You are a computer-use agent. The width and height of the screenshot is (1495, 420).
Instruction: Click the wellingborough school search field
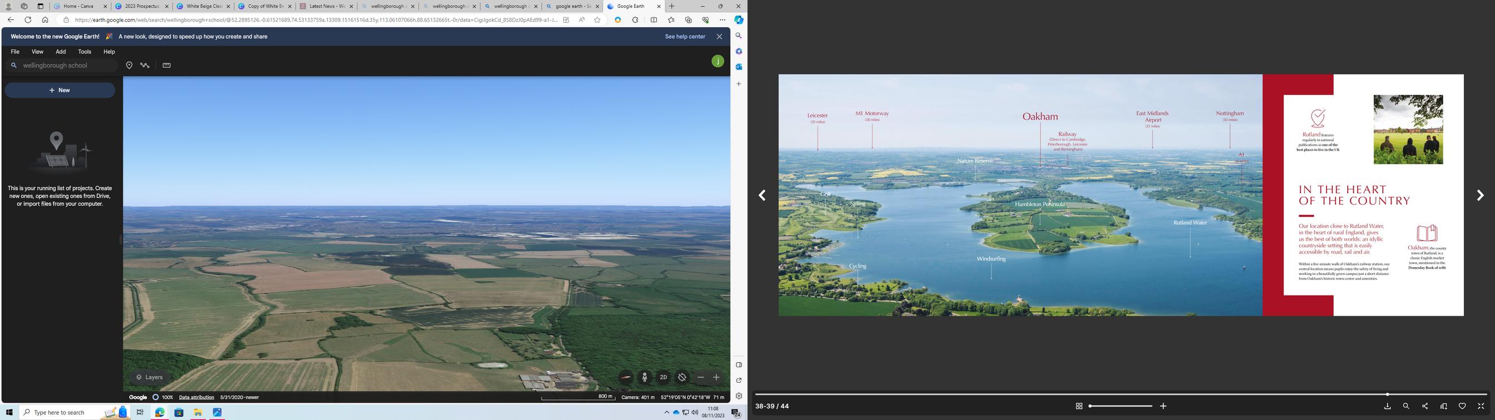tap(62, 66)
